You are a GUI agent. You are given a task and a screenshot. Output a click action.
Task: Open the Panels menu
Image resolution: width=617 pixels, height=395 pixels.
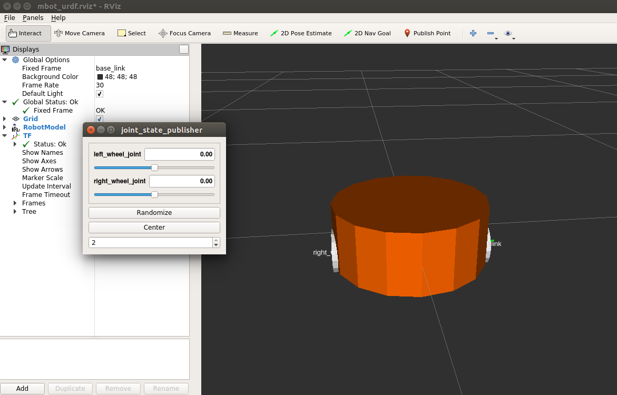[33, 18]
